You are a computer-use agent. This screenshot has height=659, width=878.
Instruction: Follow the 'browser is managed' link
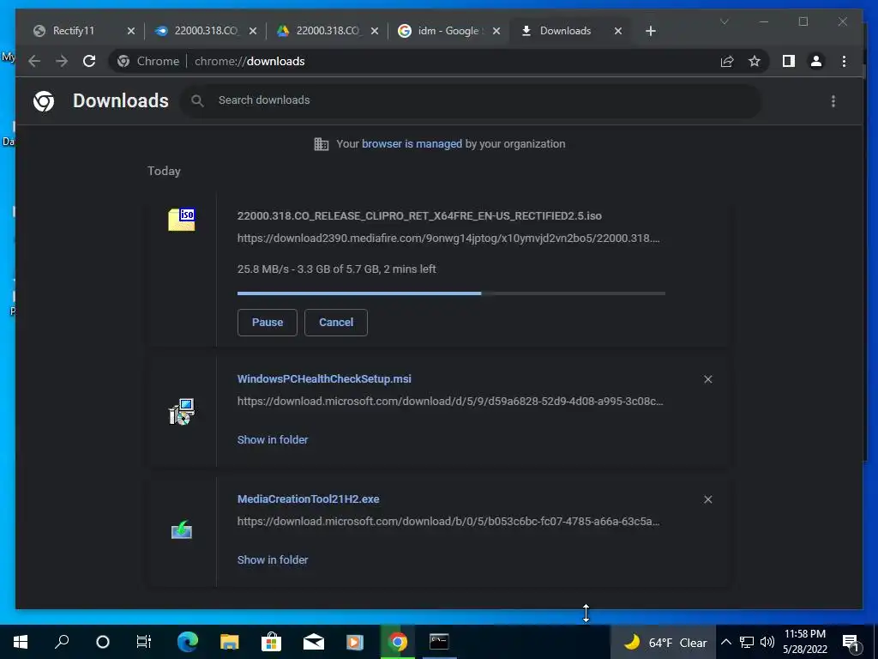coord(412,144)
